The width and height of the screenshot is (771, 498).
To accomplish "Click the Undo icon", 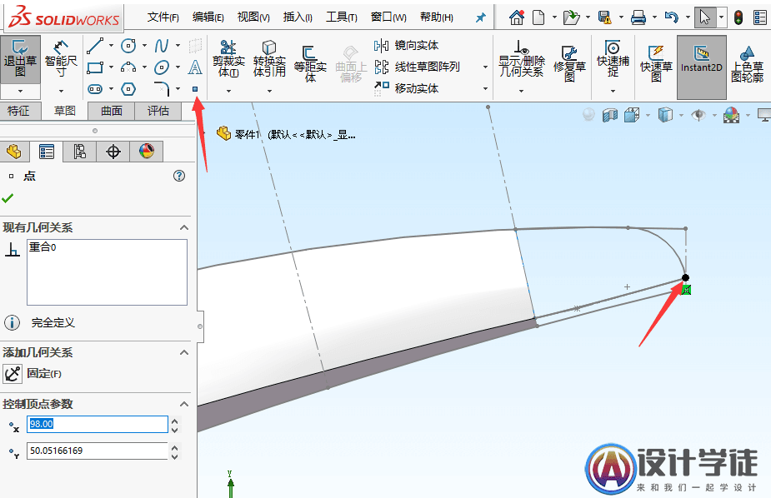I will (x=671, y=17).
